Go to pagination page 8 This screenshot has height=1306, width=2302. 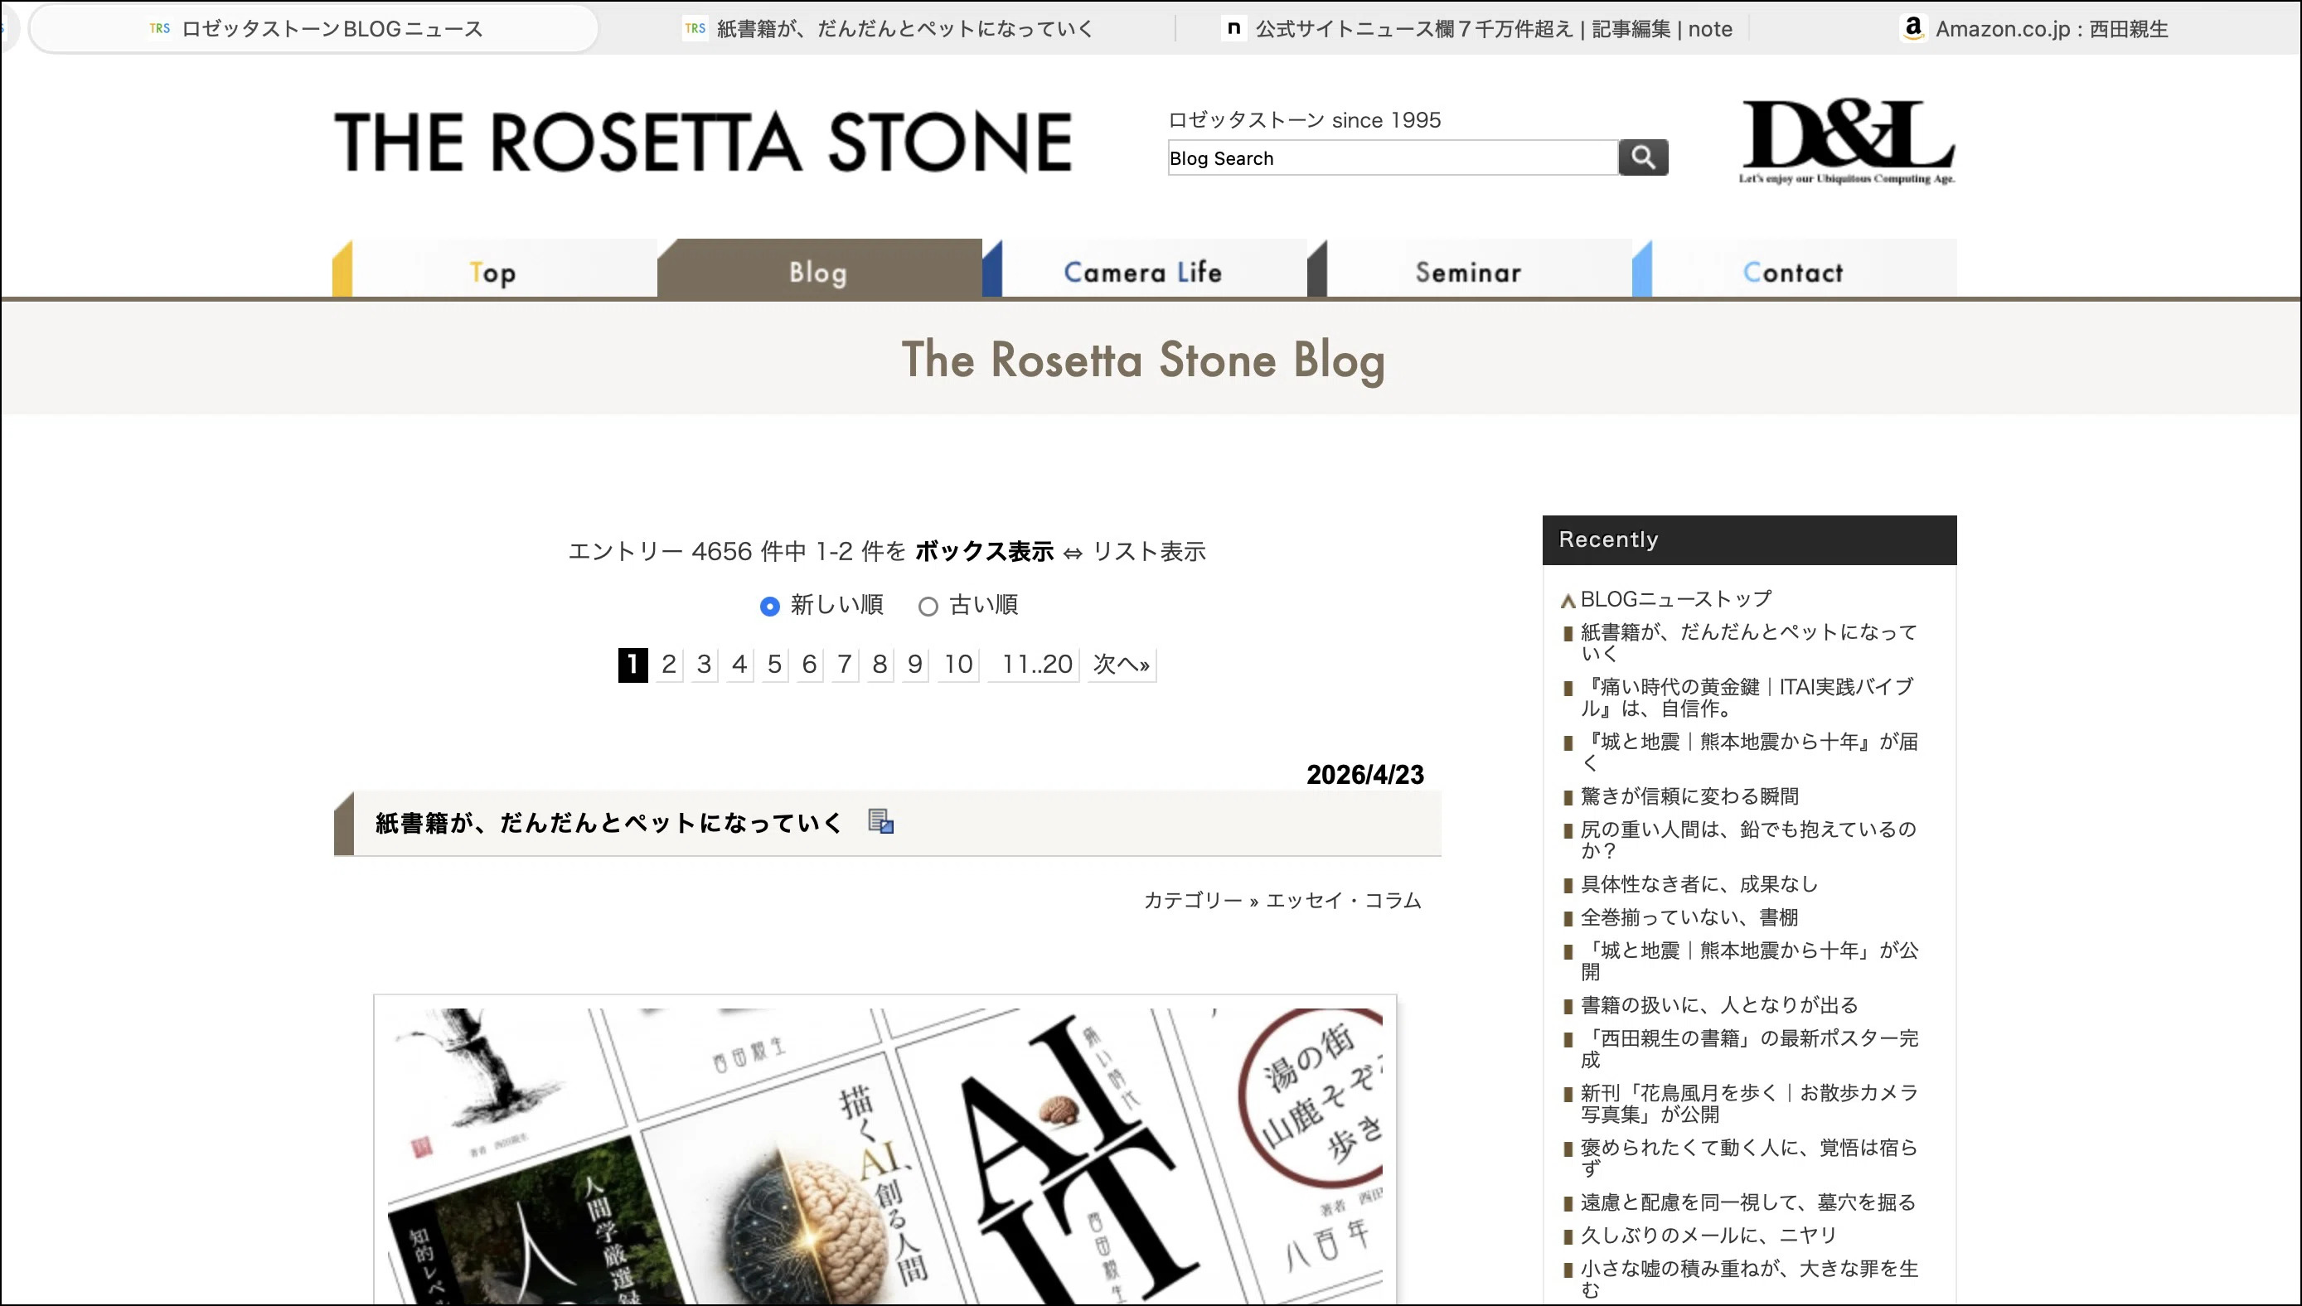[880, 665]
